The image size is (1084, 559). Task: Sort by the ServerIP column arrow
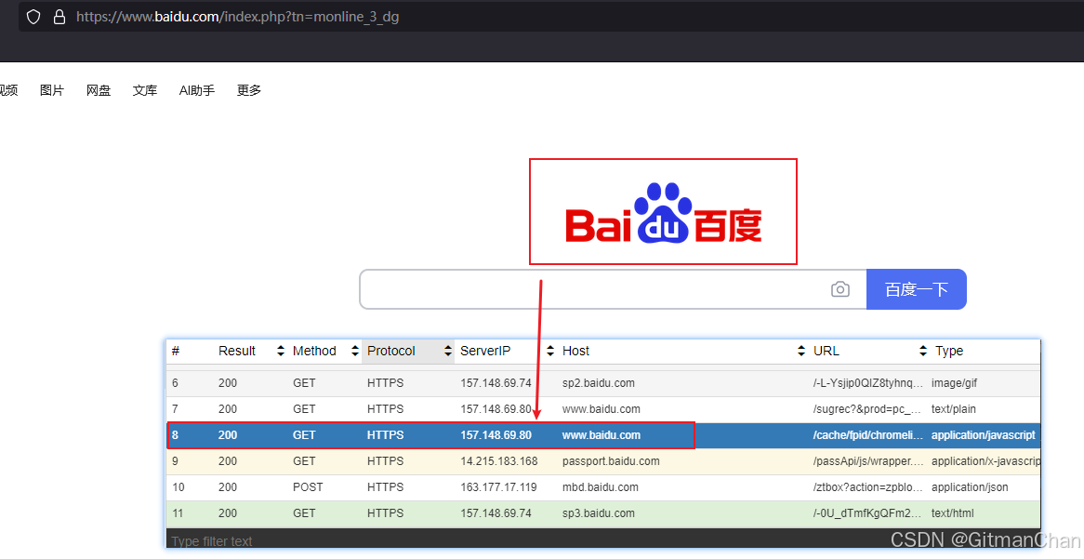coord(550,351)
